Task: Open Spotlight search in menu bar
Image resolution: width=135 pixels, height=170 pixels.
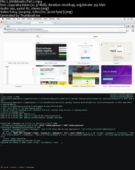Action: [128, 19]
